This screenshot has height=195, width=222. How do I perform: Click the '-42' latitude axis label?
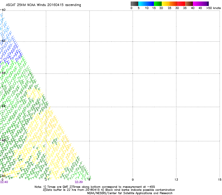point(3,40)
